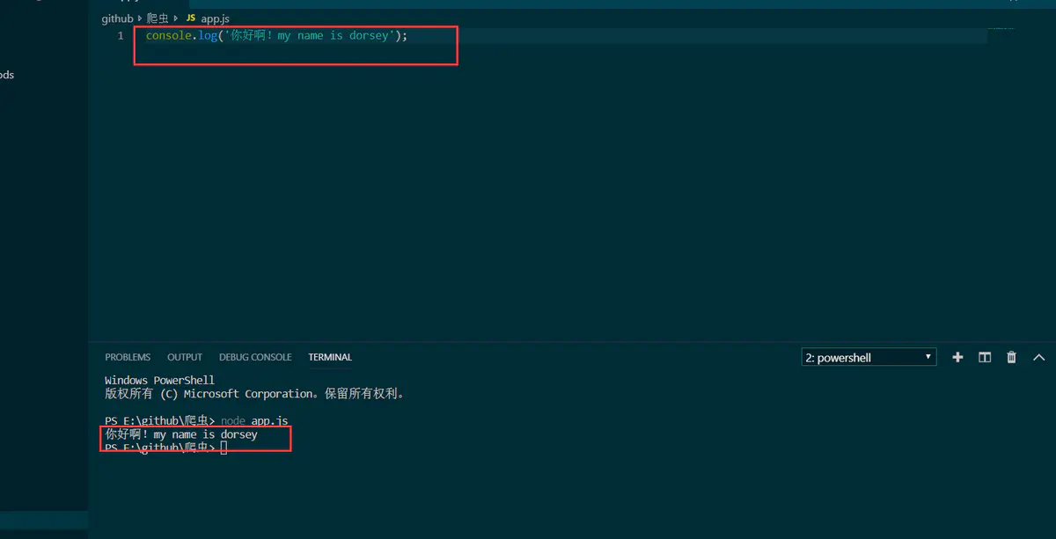Click the 'github' breadcrumb segment

(x=117, y=18)
